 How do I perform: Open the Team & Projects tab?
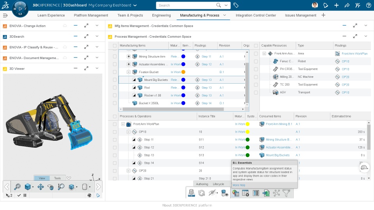[130, 16]
